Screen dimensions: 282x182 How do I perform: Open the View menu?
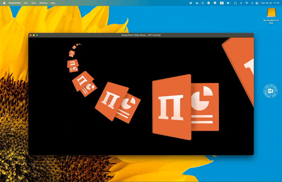tap(33, 3)
